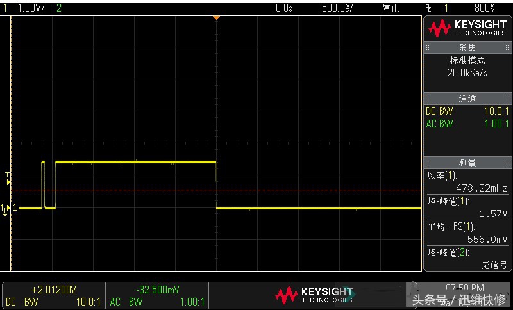Click the falling-edge trigger slope icon
Image resolution: width=513 pixels, height=310 pixels.
point(429,8)
